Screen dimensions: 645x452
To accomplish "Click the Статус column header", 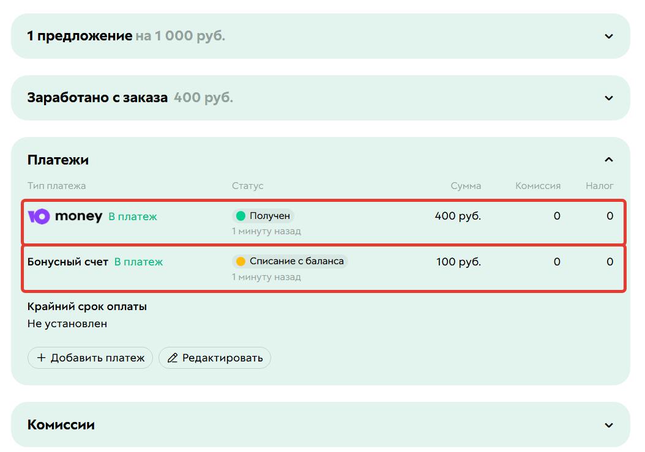I will pos(248,186).
